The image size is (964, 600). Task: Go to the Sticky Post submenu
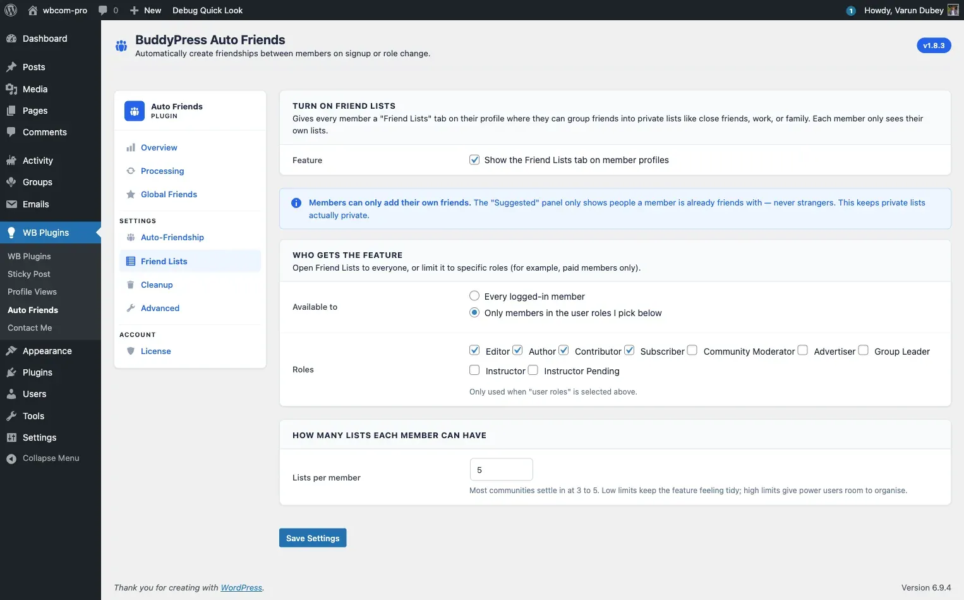pyautogui.click(x=29, y=274)
